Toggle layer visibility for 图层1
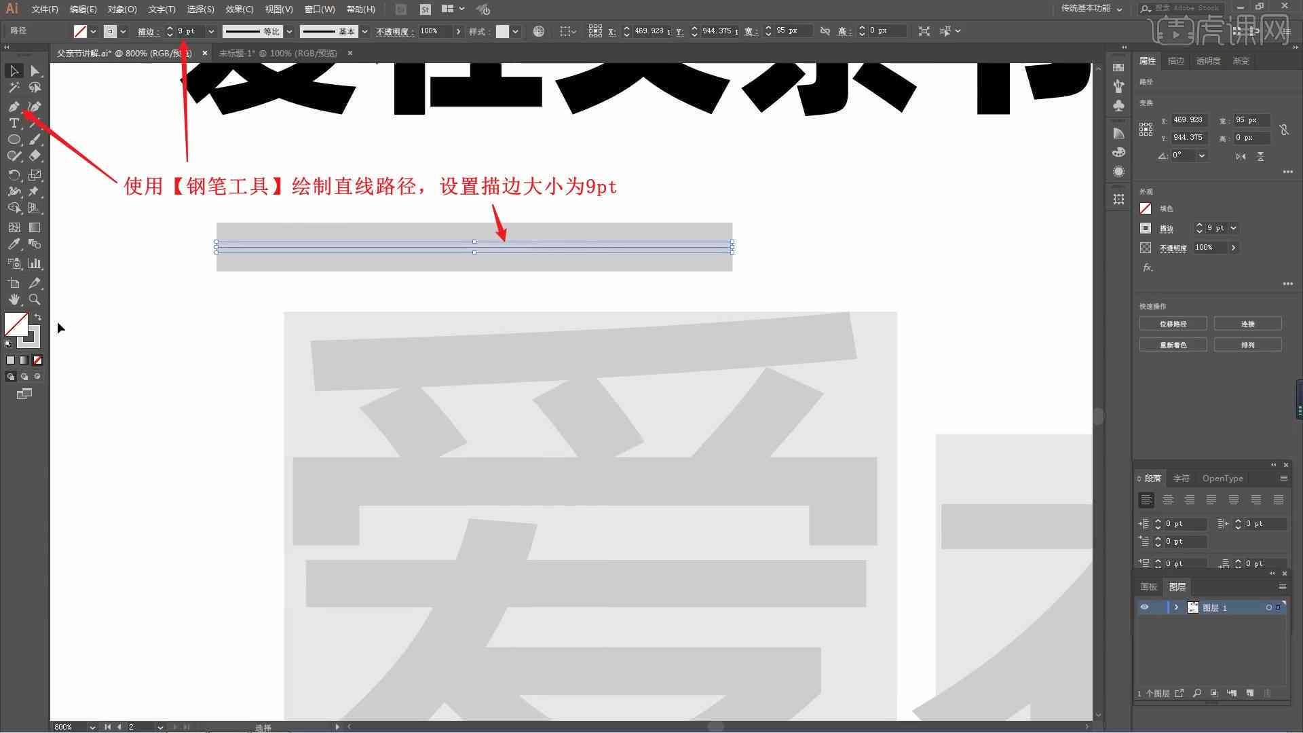 click(1145, 607)
